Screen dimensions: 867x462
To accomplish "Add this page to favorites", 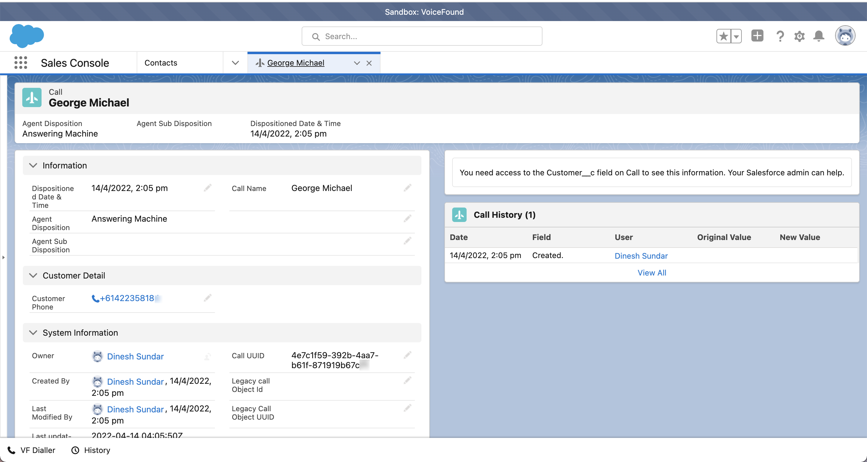I will [723, 36].
